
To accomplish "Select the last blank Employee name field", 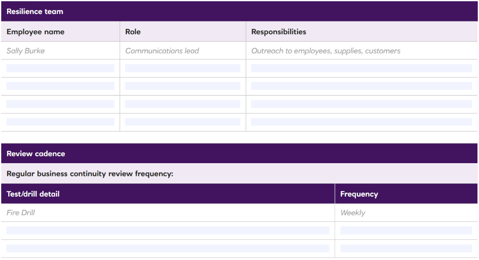I will tap(60, 122).
